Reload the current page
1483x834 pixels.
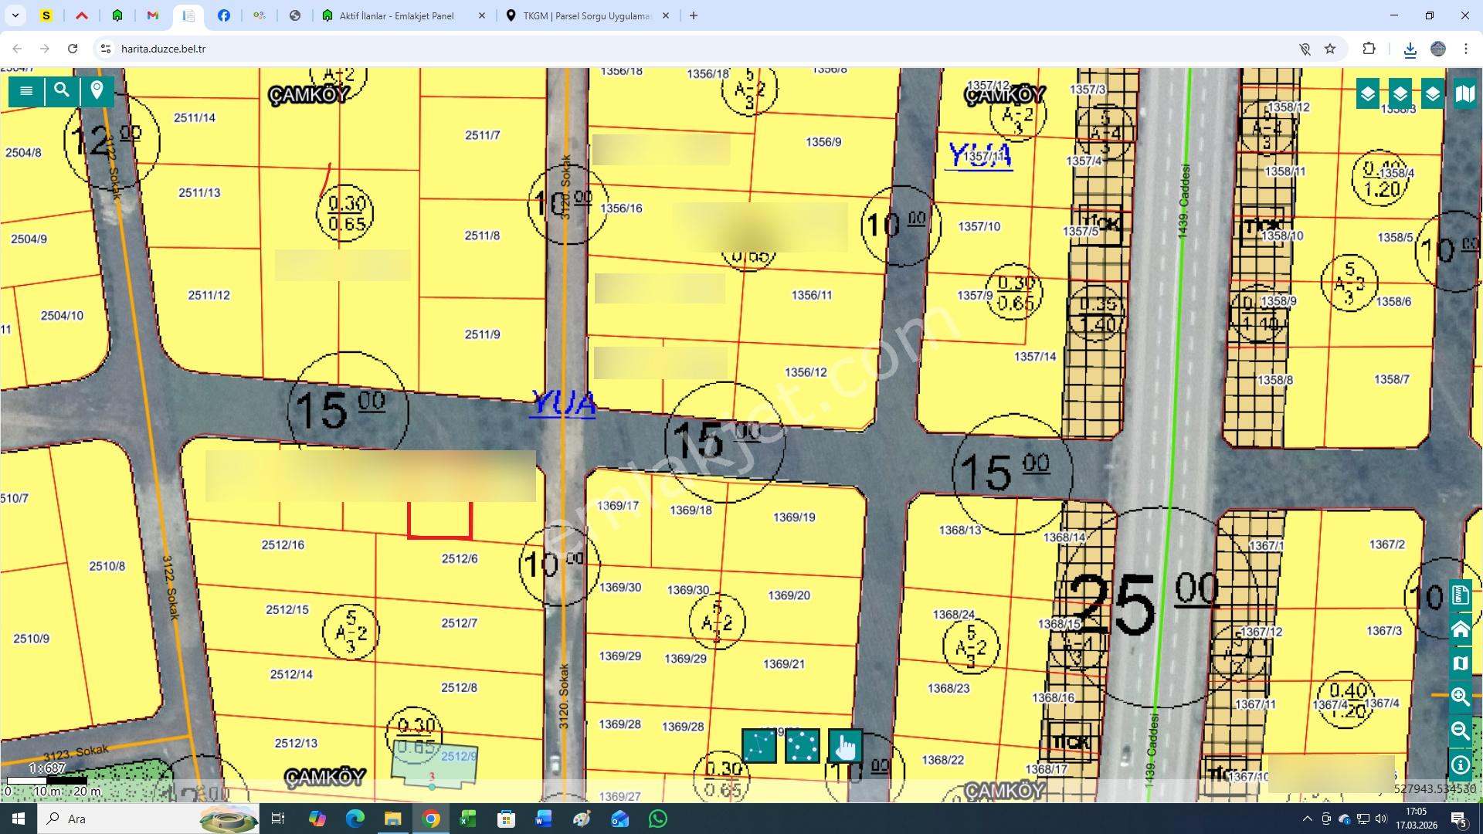[x=73, y=49]
